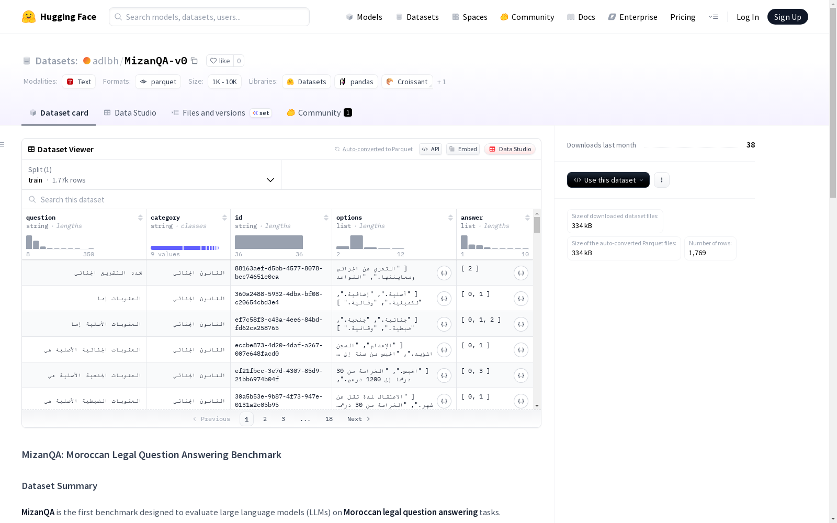Expand the Split train dropdown
The image size is (837, 523).
pos(152,175)
